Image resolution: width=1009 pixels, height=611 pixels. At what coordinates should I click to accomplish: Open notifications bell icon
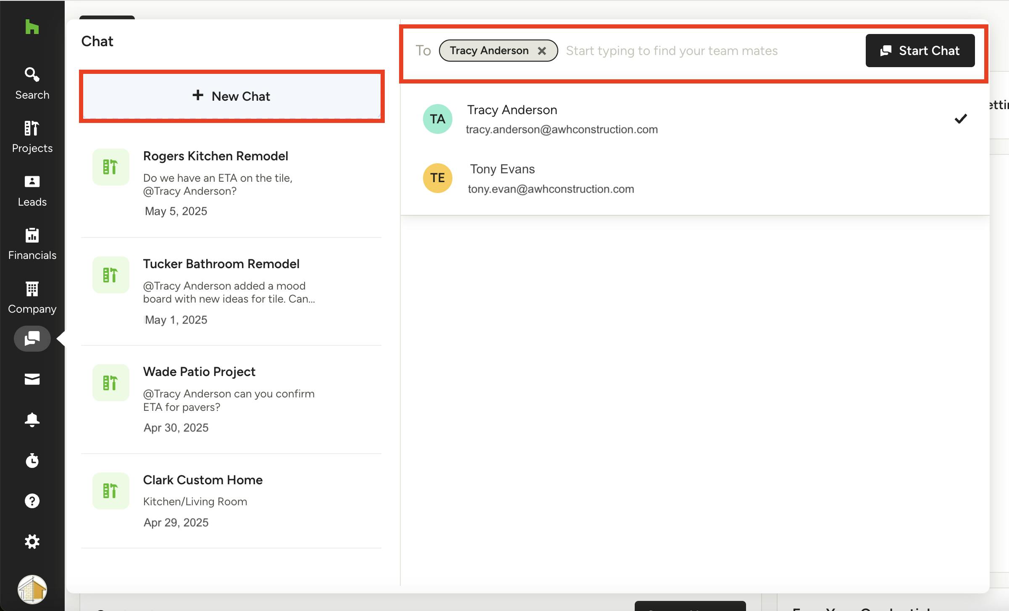point(32,419)
